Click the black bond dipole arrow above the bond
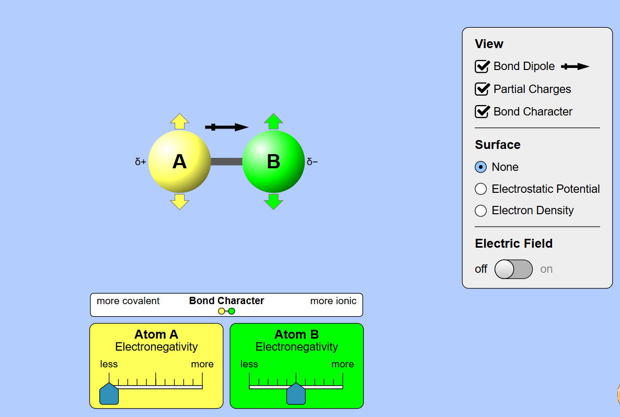The width and height of the screenshot is (620, 417). pyautogui.click(x=227, y=127)
